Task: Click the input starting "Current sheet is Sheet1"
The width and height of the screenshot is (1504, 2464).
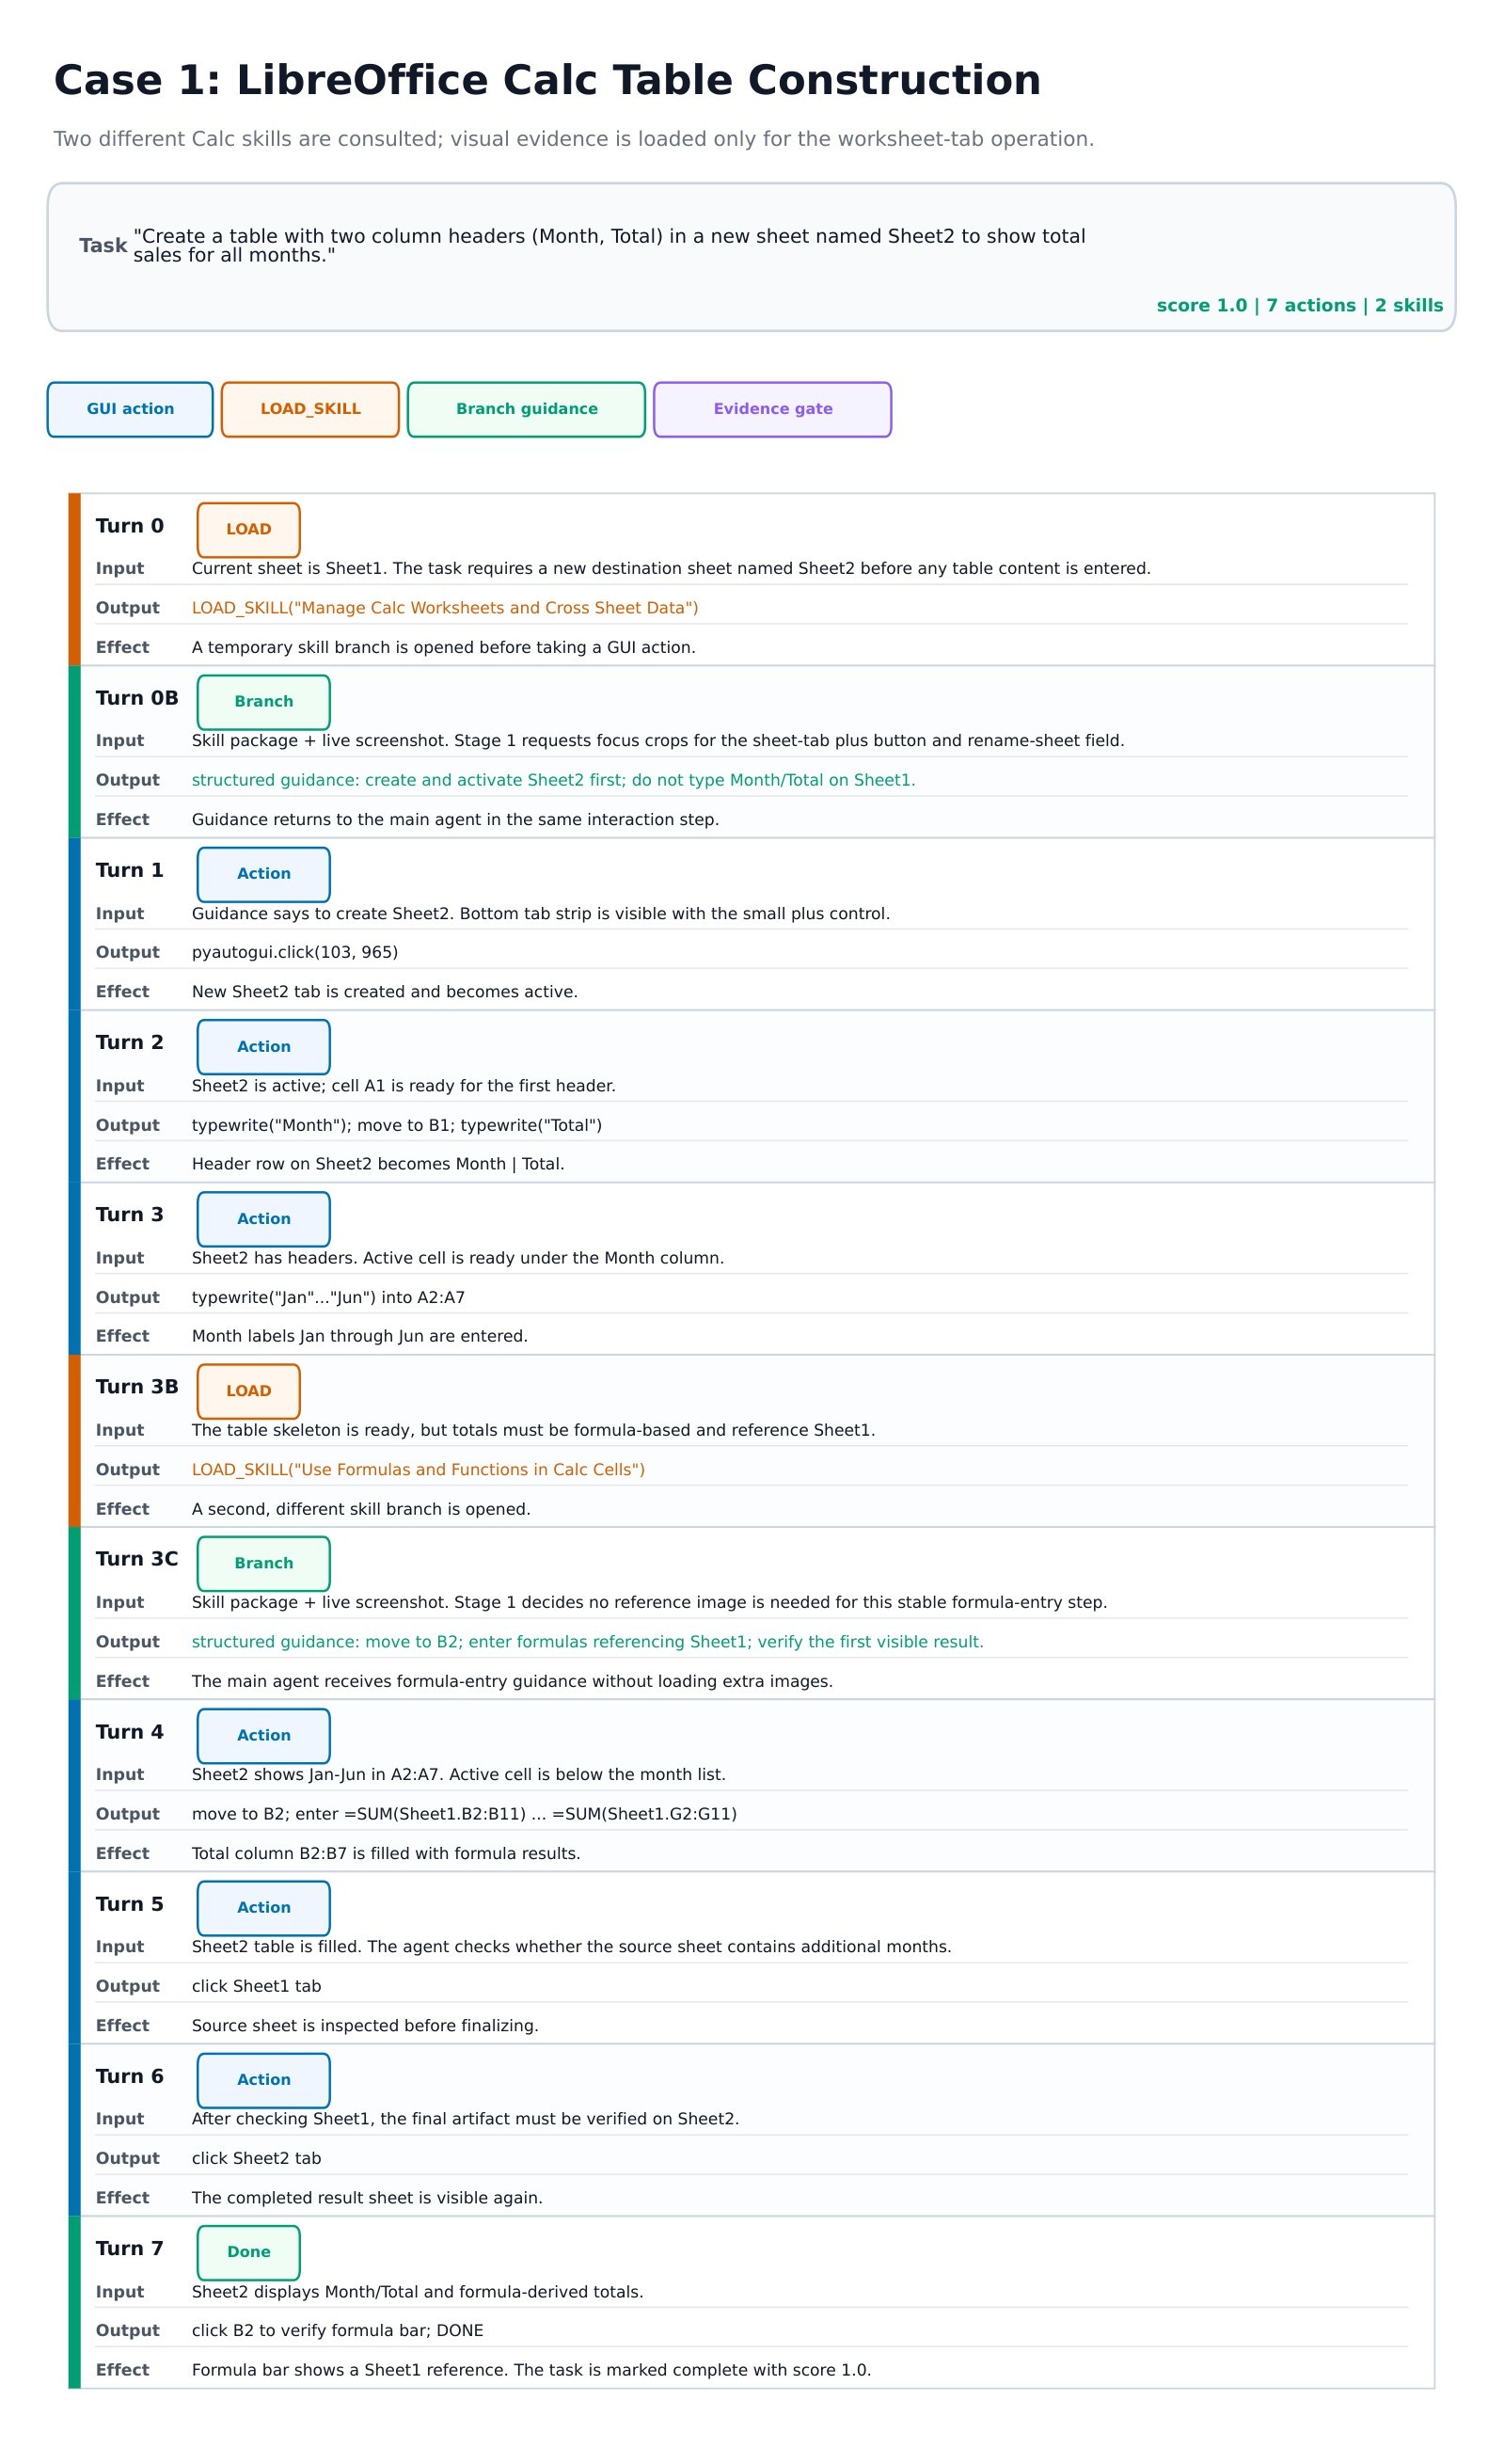Action: pos(671,568)
